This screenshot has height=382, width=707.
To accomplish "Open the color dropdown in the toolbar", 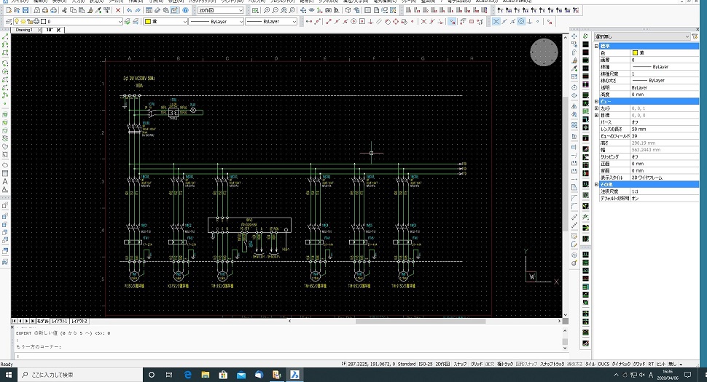I will [165, 21].
